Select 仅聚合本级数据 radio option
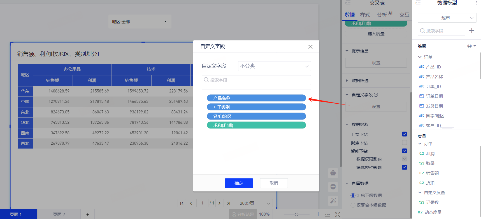This screenshot has width=481, height=219. coord(353,205)
